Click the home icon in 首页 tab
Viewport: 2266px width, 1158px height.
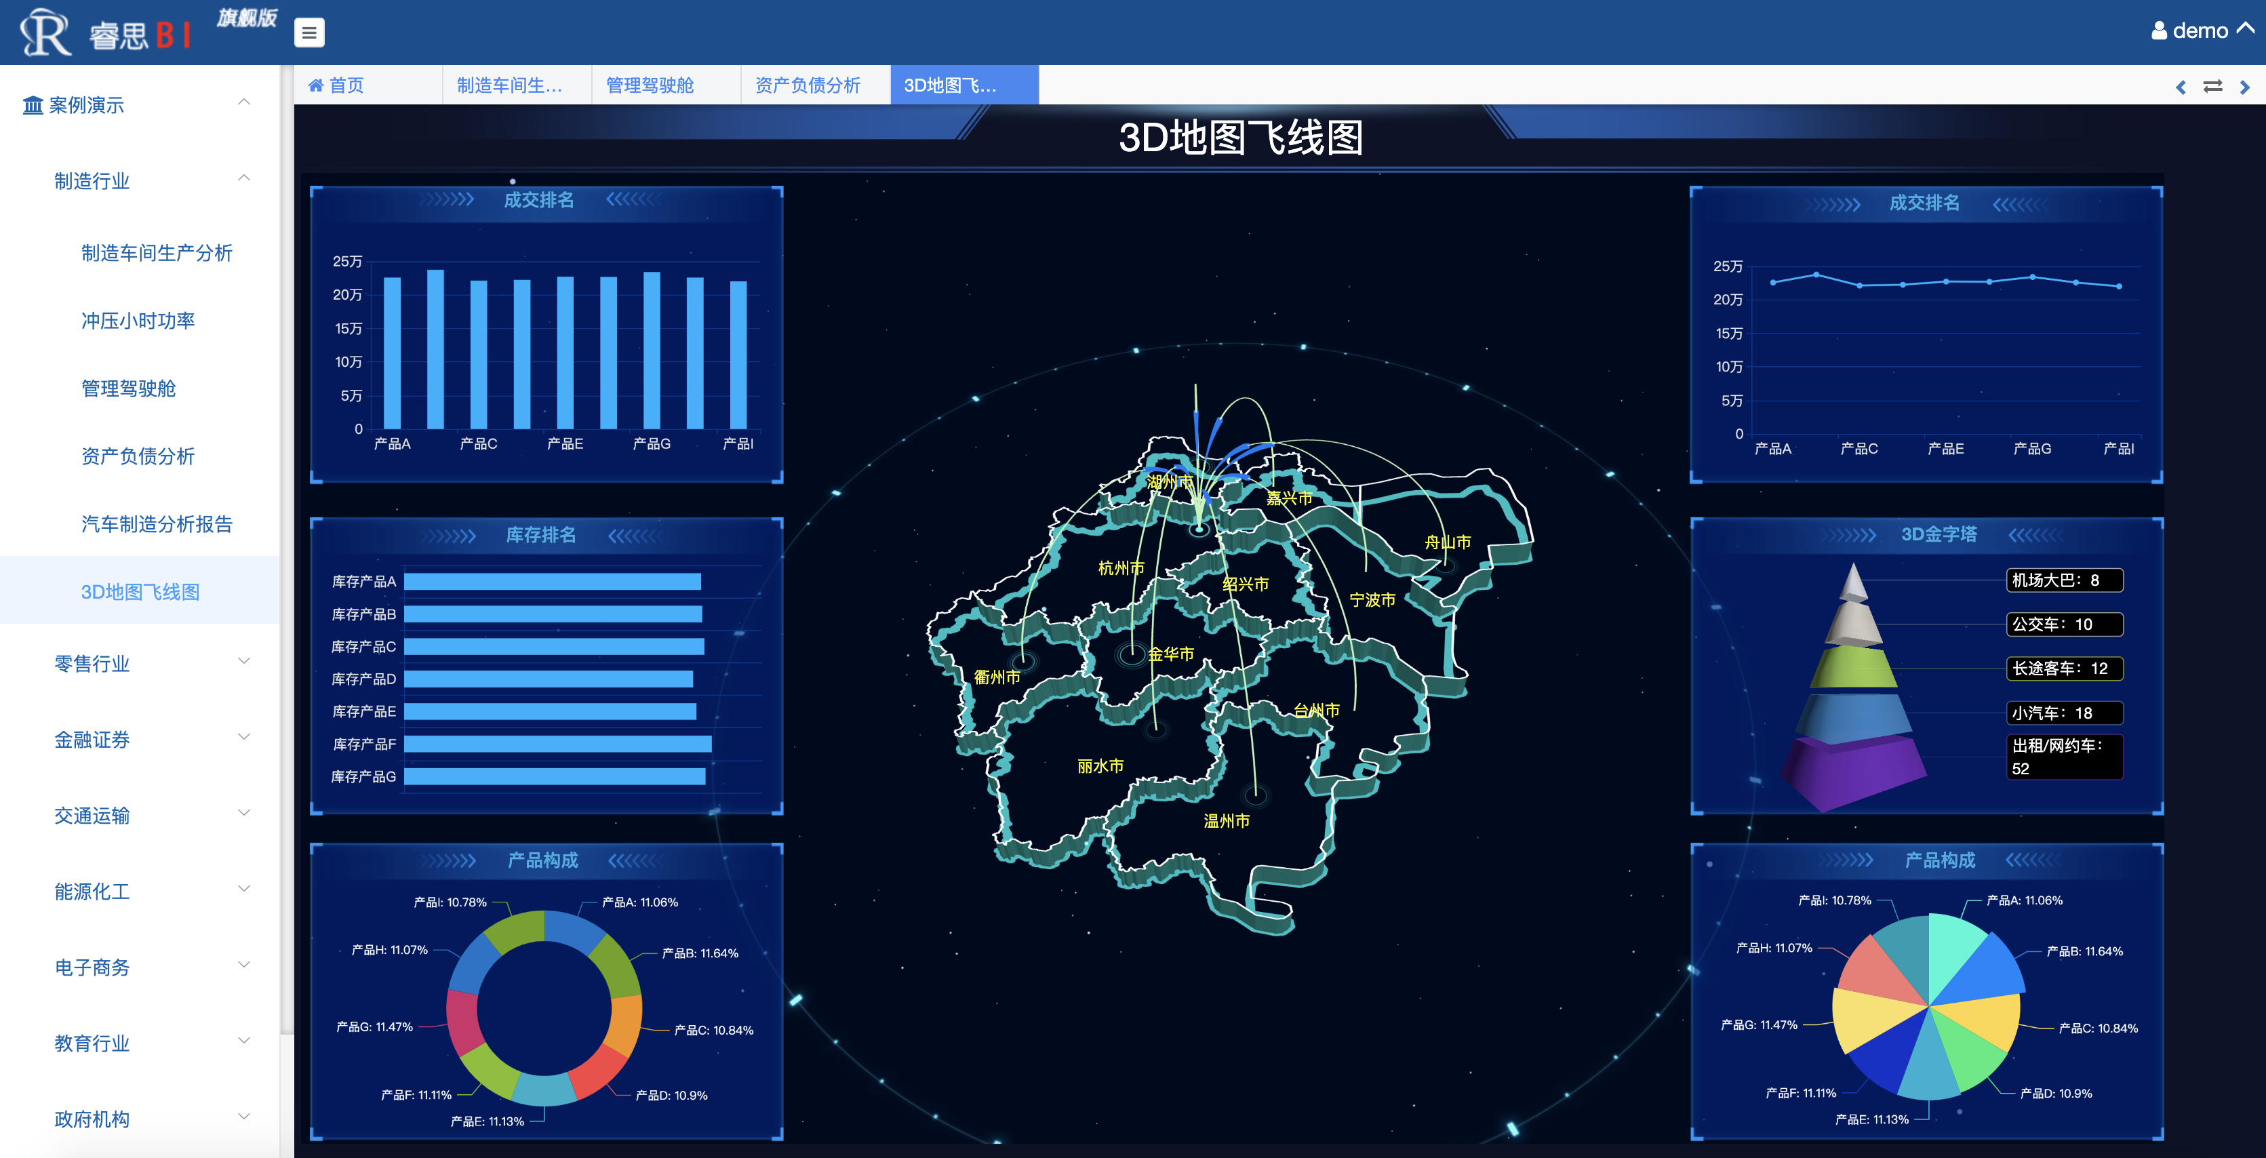[x=315, y=85]
